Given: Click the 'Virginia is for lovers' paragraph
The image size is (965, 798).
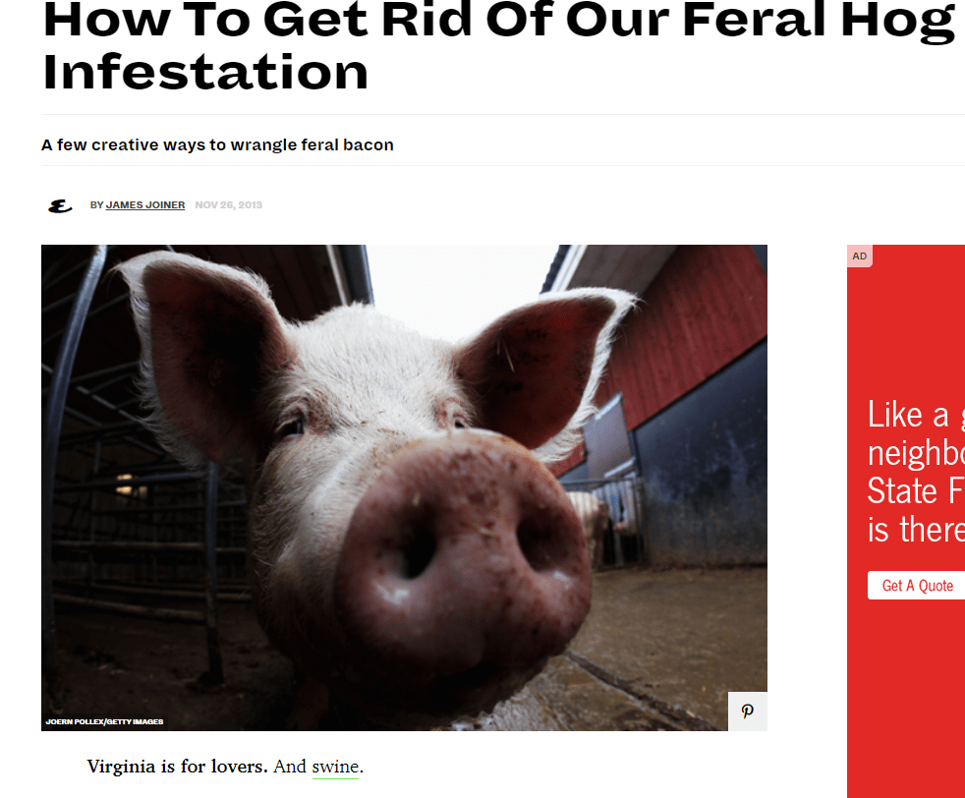Looking at the screenshot, I should click(x=225, y=767).
